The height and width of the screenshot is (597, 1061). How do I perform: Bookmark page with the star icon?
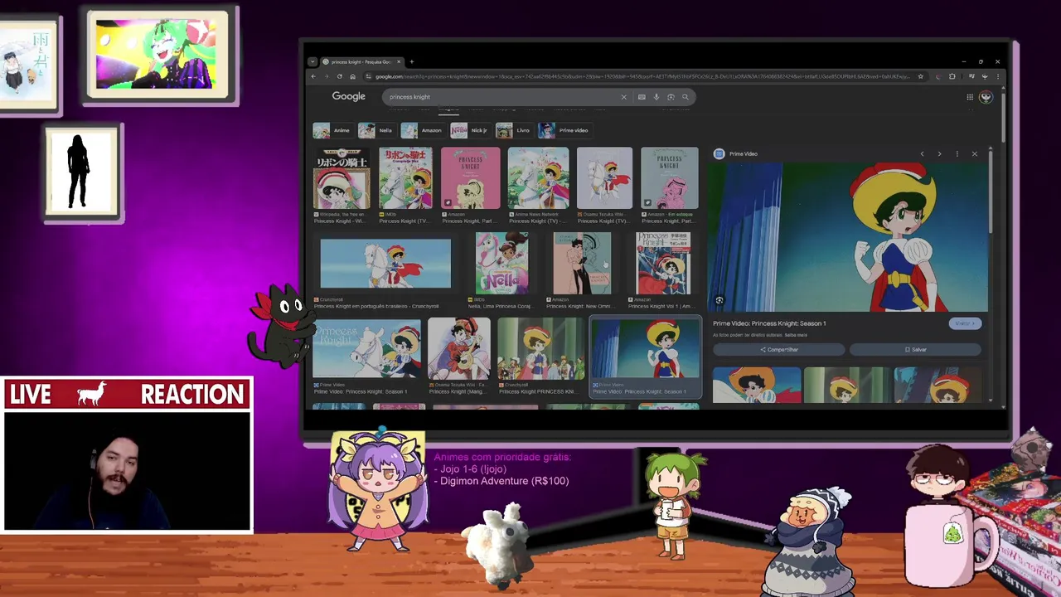(920, 76)
